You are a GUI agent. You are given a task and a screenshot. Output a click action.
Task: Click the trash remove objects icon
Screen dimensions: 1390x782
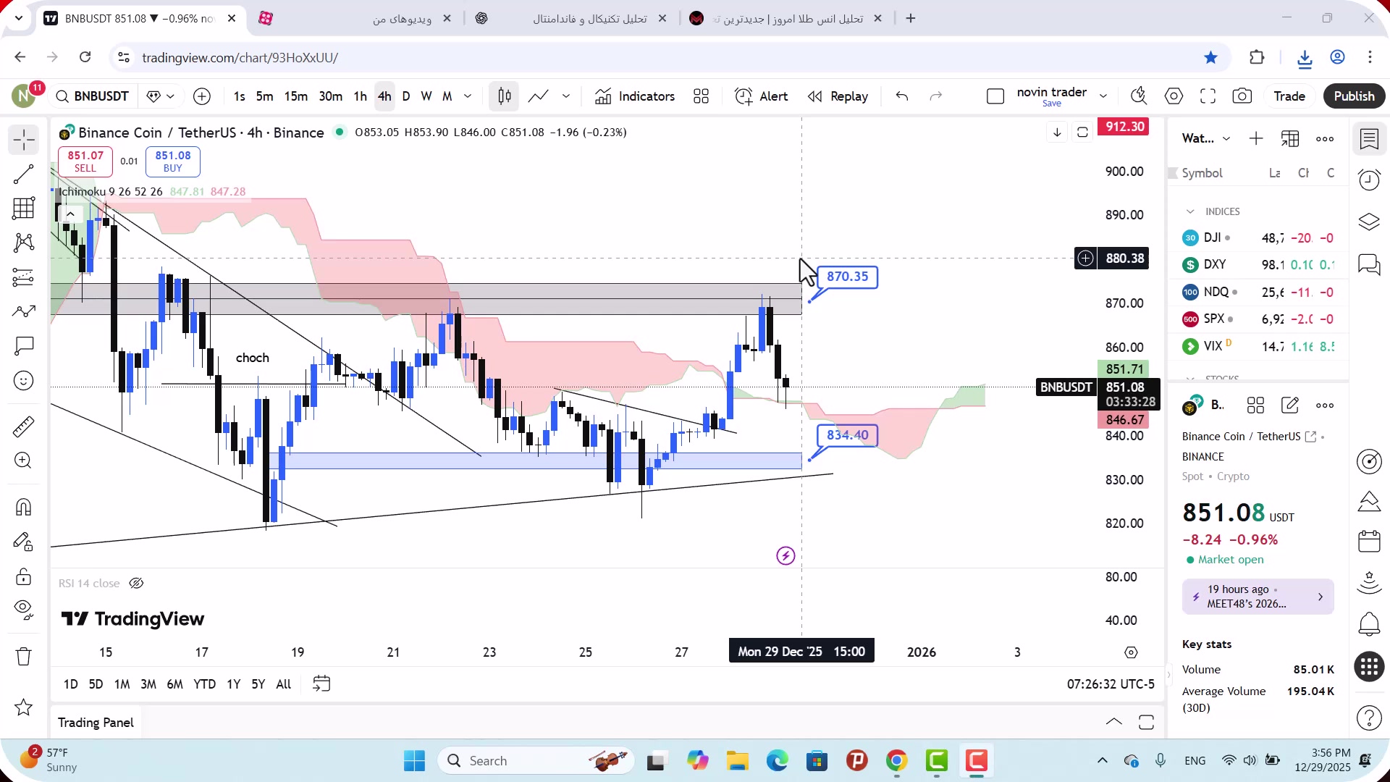pyautogui.click(x=24, y=657)
